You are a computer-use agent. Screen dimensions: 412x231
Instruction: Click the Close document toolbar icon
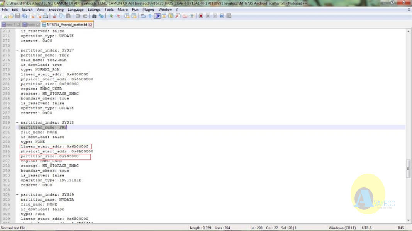[32, 16]
